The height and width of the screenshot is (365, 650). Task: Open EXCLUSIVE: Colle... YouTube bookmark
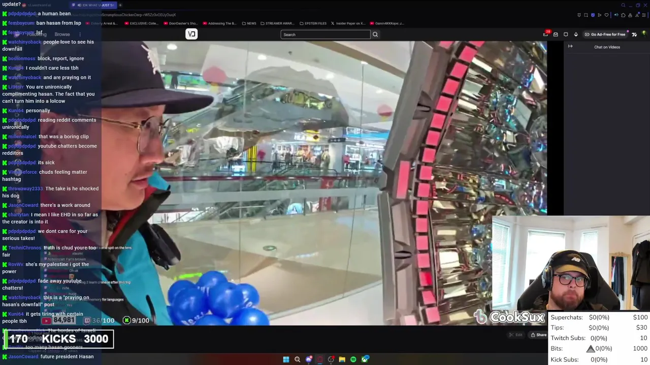[x=141, y=23]
